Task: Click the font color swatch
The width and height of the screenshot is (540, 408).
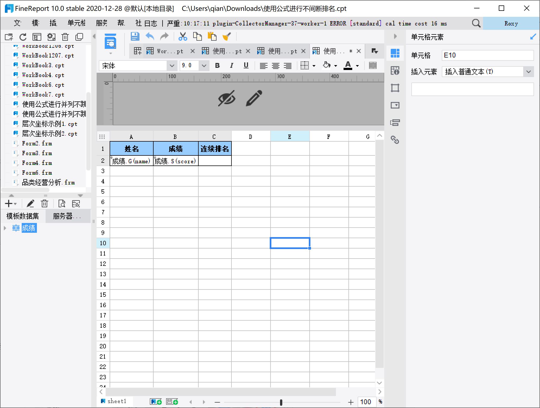Action: coord(348,65)
